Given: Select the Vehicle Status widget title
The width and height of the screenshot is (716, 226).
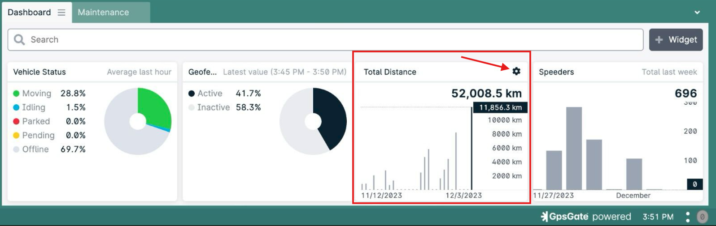Looking at the screenshot, I should pos(39,72).
